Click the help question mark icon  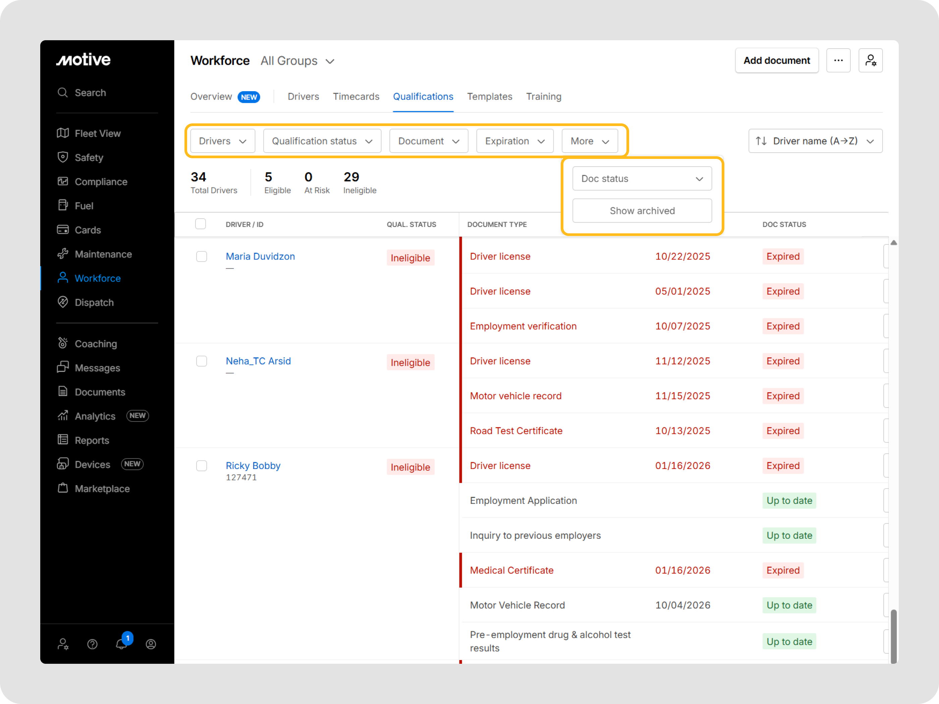point(92,644)
